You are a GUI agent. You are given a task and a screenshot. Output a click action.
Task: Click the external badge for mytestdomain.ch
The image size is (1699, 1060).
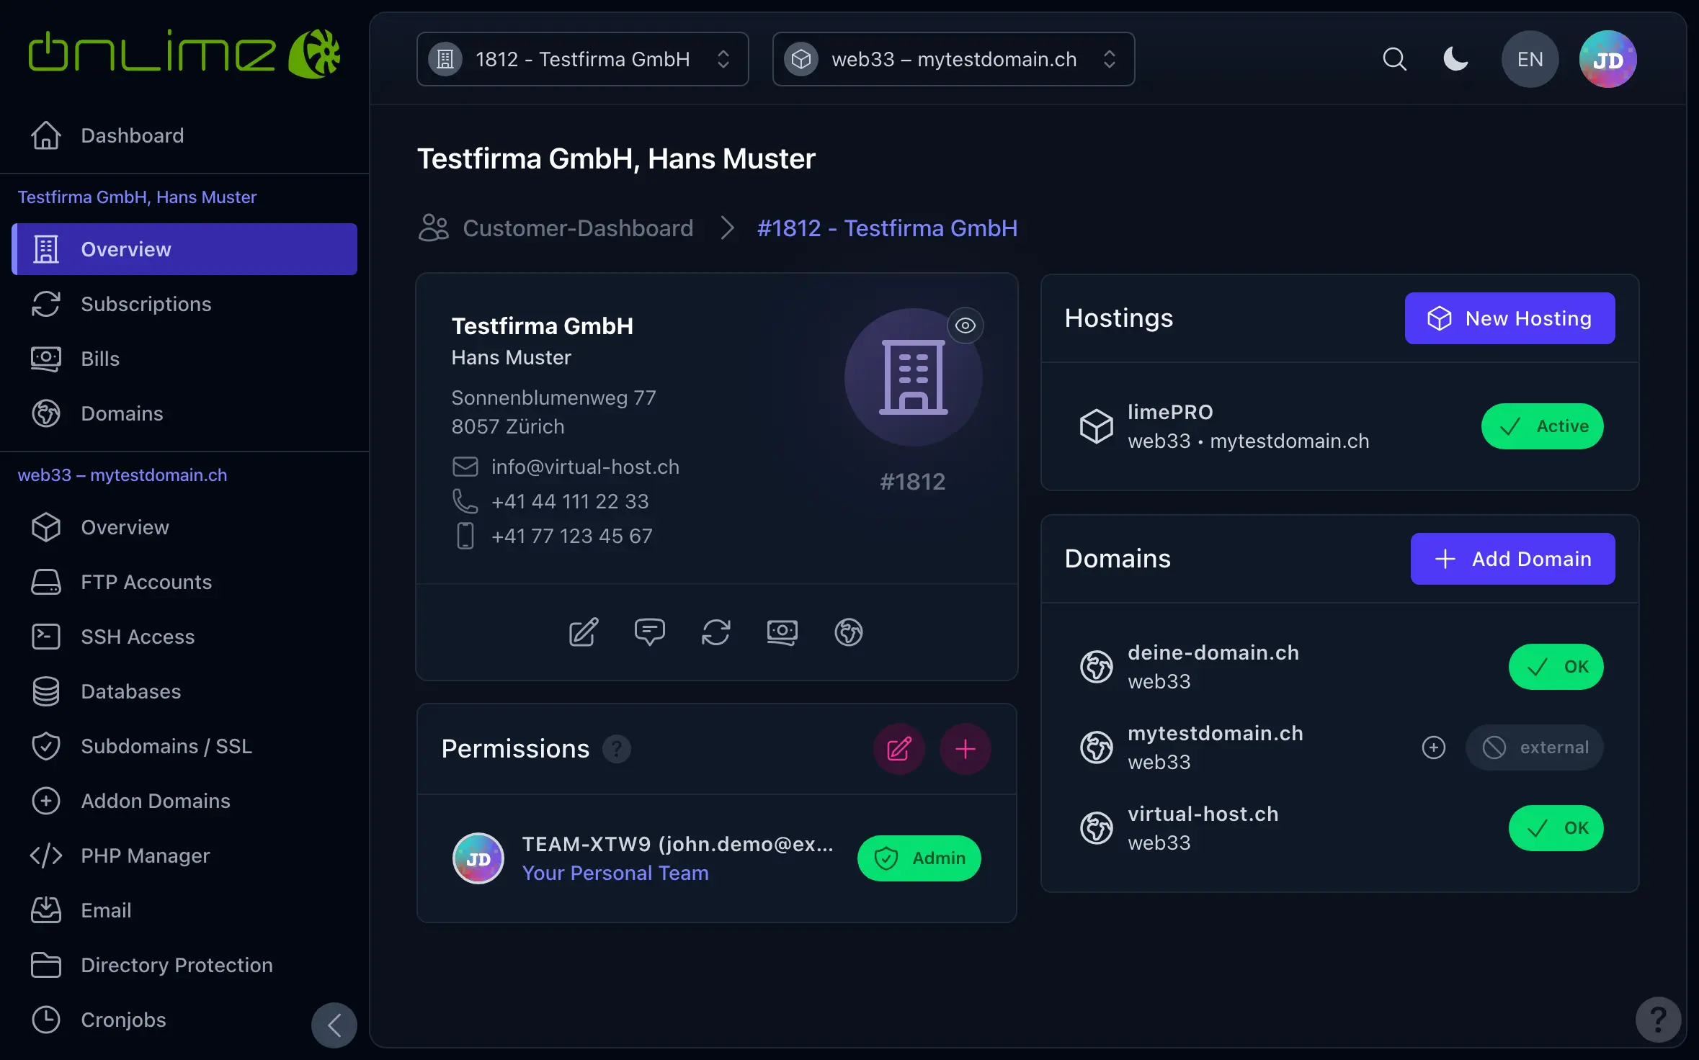[1534, 747]
